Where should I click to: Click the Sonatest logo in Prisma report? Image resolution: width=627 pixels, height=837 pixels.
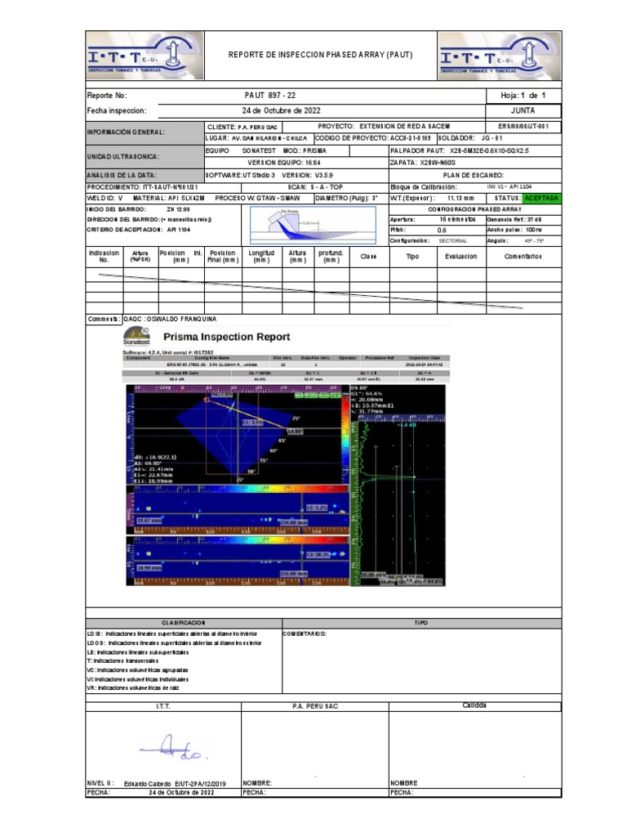[x=136, y=336]
